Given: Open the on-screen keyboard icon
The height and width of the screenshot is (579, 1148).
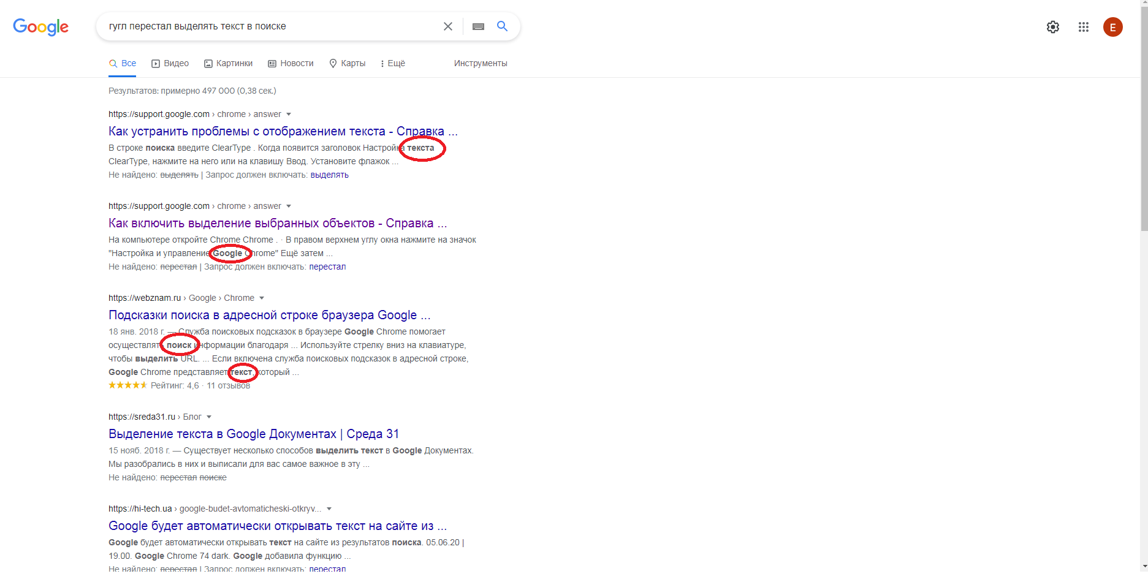Looking at the screenshot, I should [x=478, y=26].
